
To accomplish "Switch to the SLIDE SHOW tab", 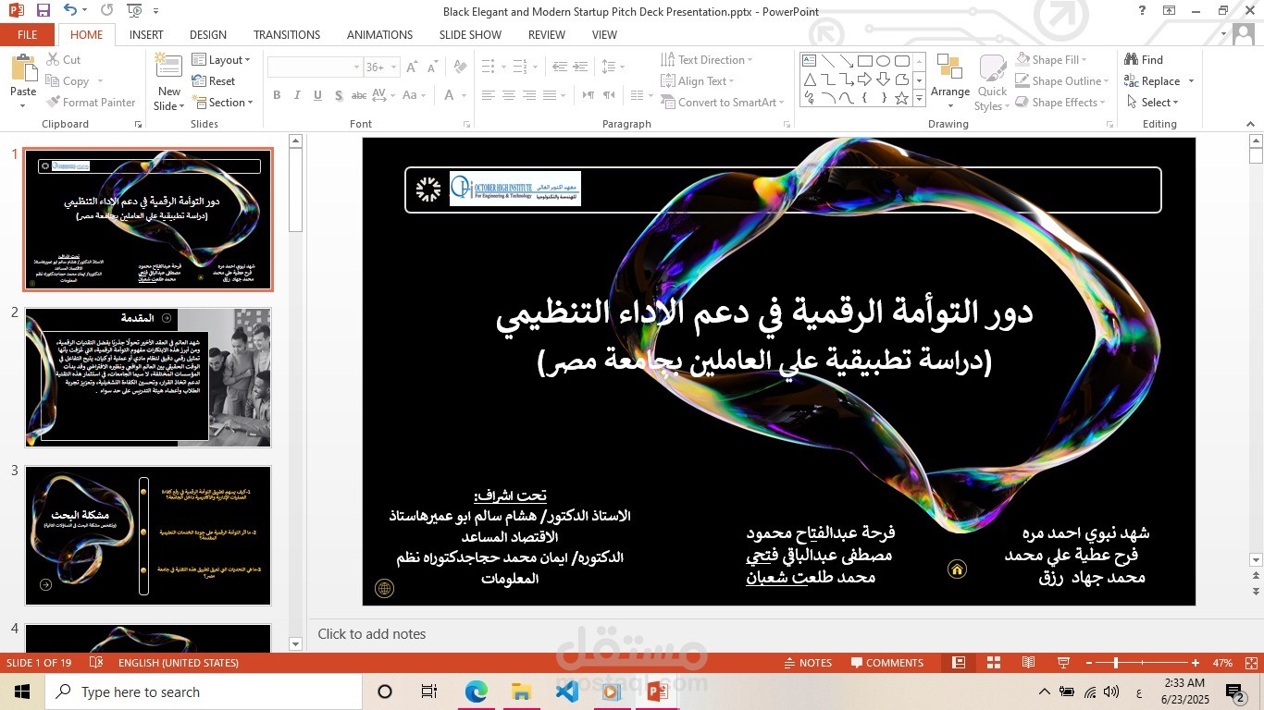I will pos(470,34).
